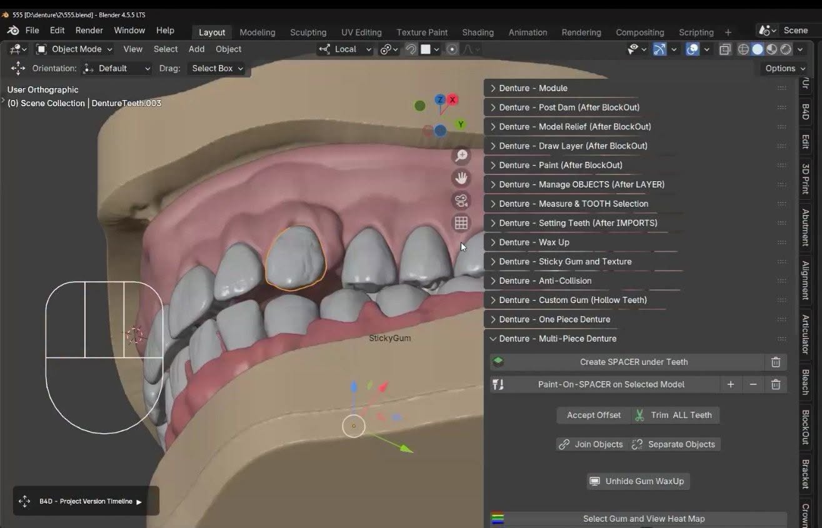Toggle proportional editing button

coord(452,49)
